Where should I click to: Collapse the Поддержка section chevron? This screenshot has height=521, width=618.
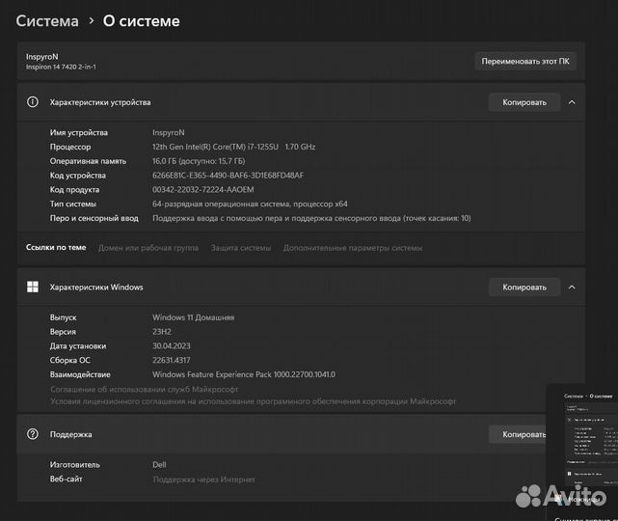tap(572, 434)
